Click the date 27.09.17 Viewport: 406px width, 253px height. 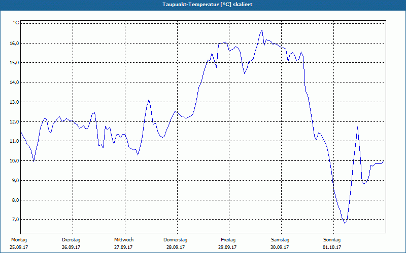click(x=123, y=247)
